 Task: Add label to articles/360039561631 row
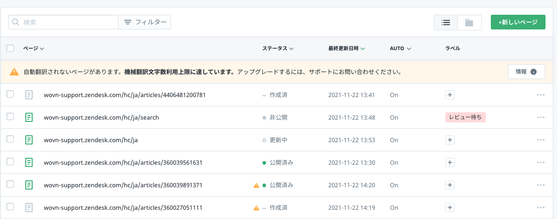(450, 162)
